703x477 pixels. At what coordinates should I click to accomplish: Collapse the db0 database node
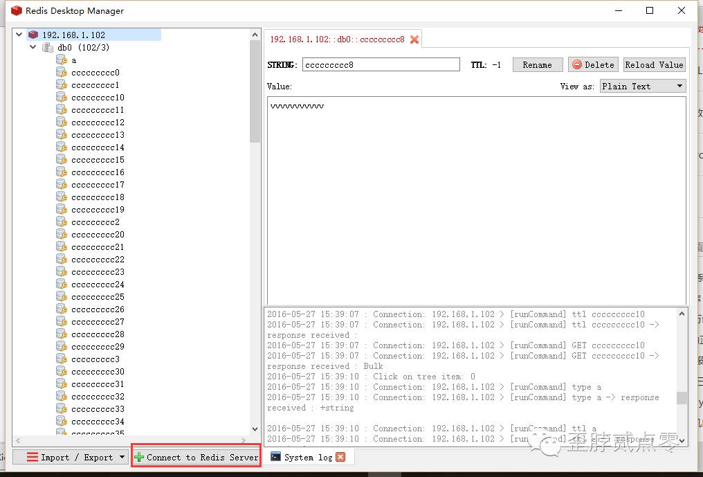(33, 46)
